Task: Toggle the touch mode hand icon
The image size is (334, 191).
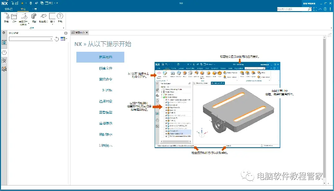Action: [44, 16]
